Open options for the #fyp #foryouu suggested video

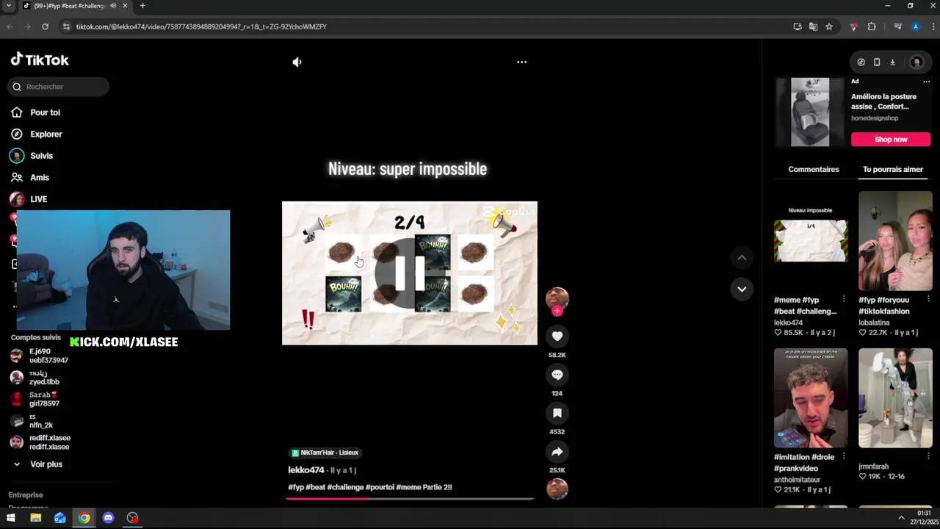[928, 299]
